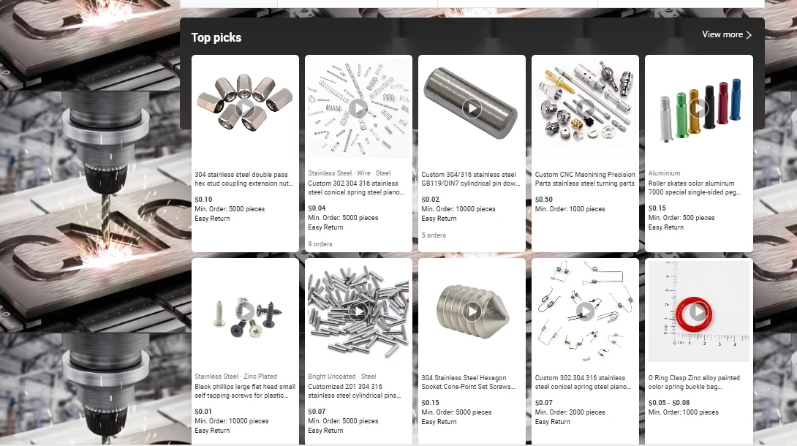Open Black phillips large flat head screws title
The image size is (797, 446).
tap(244, 390)
